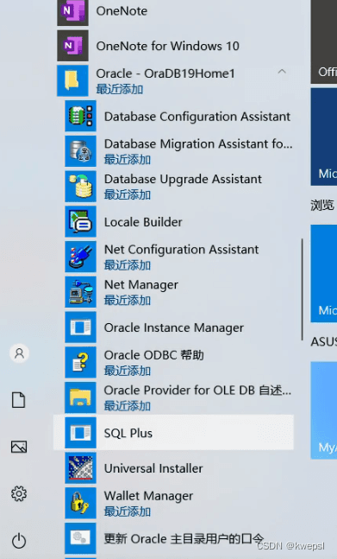Click the Oracle ODBC help question-mark icon
The width and height of the screenshot is (337, 559).
click(x=80, y=363)
